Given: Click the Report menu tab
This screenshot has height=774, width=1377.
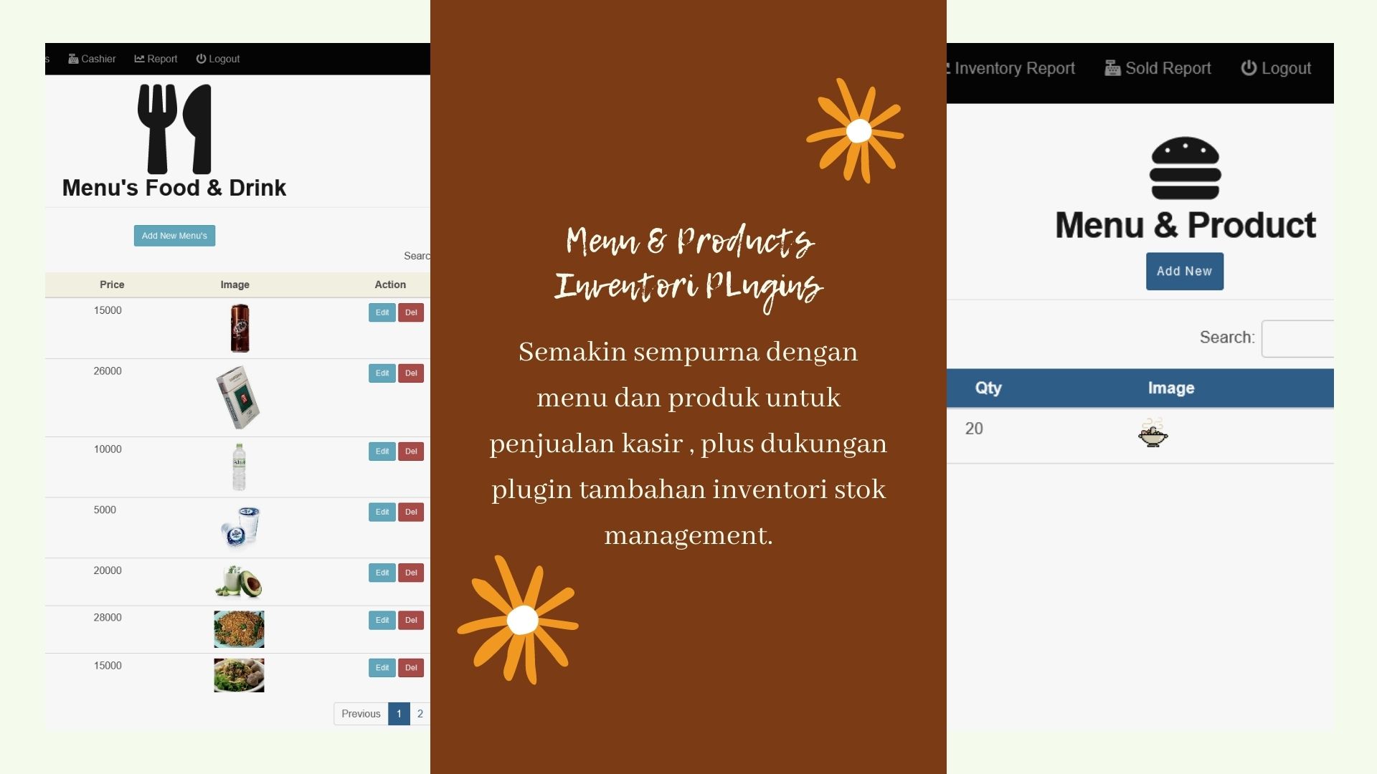Looking at the screenshot, I should (x=155, y=59).
